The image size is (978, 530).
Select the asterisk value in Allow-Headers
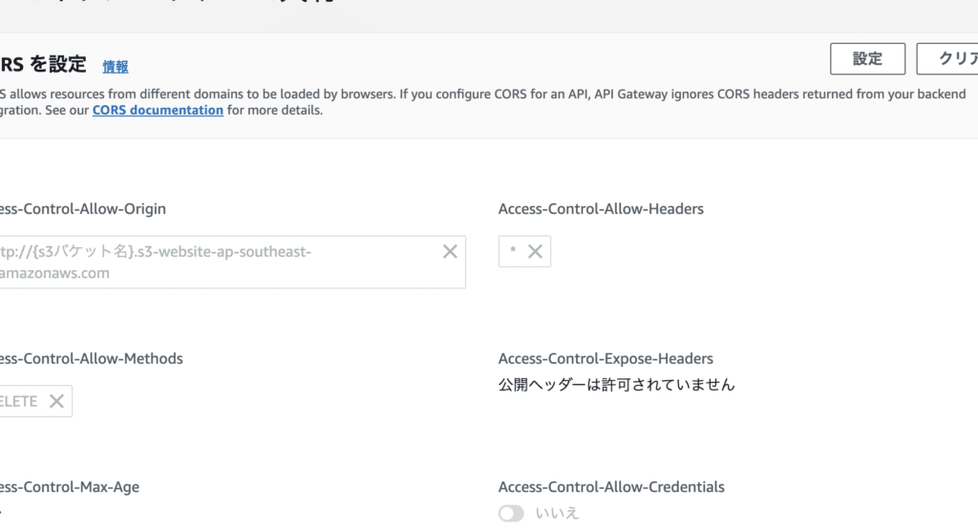click(x=513, y=252)
